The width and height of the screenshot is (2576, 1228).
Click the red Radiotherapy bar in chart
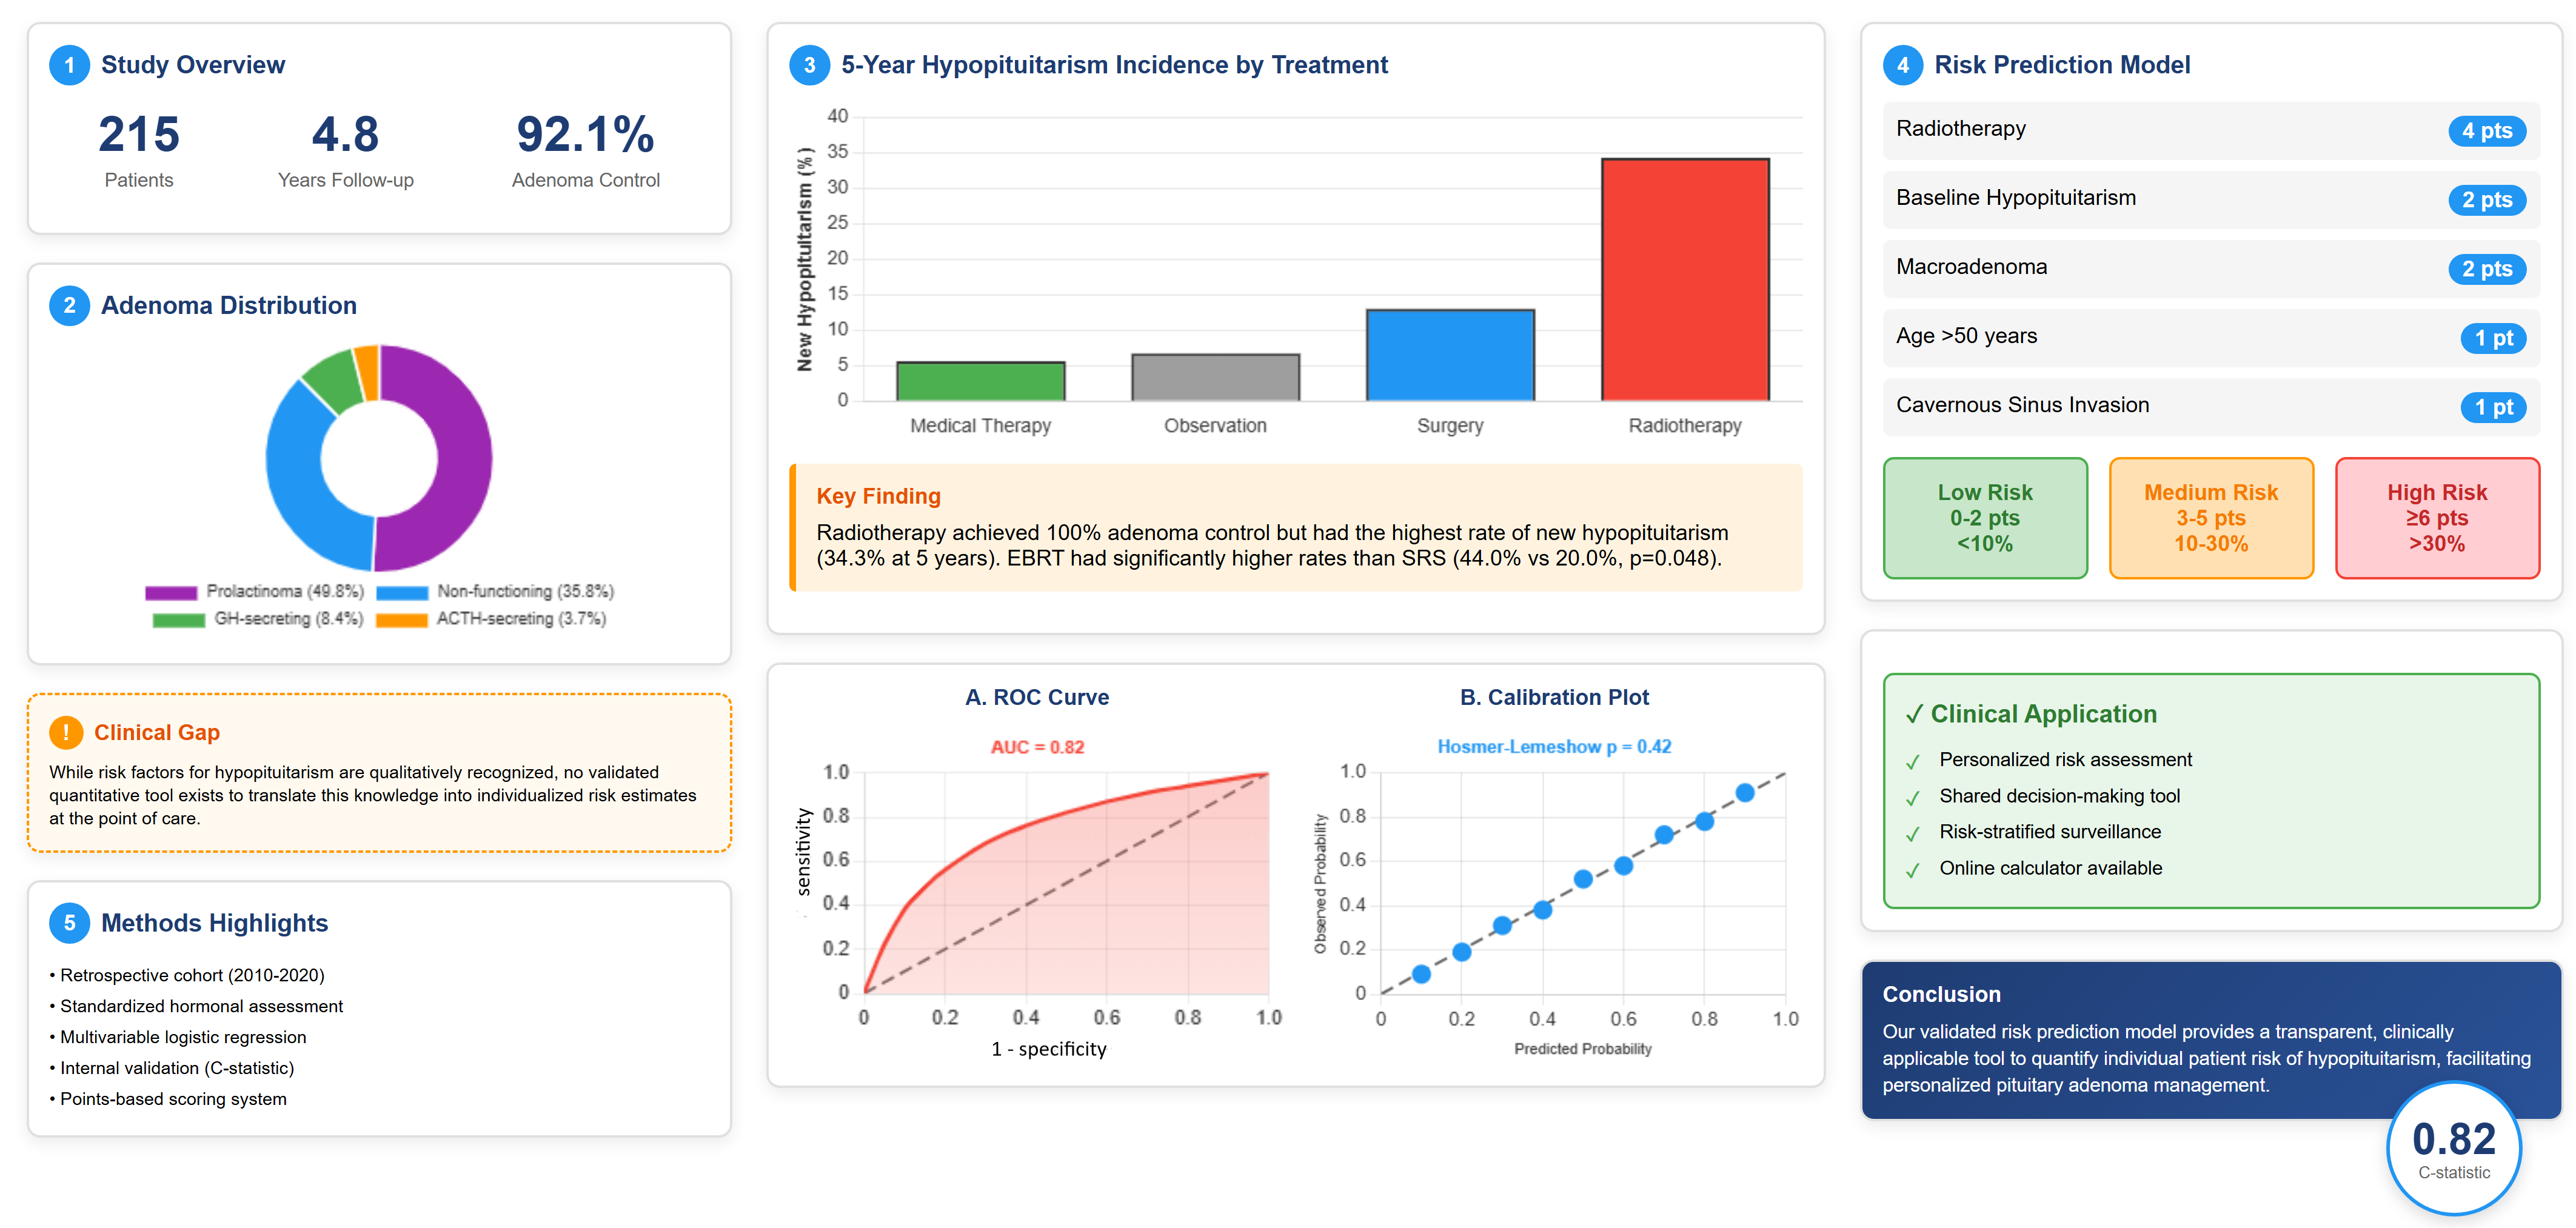1685,280
